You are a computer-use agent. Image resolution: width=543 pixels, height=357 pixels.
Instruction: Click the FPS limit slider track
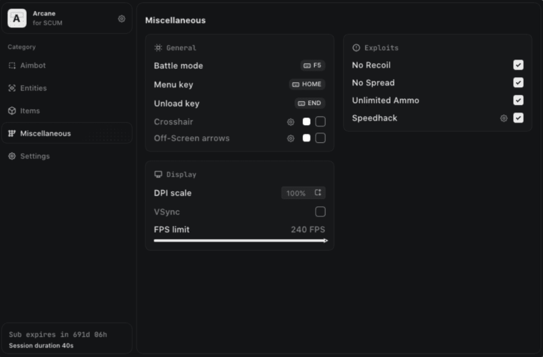click(x=240, y=241)
